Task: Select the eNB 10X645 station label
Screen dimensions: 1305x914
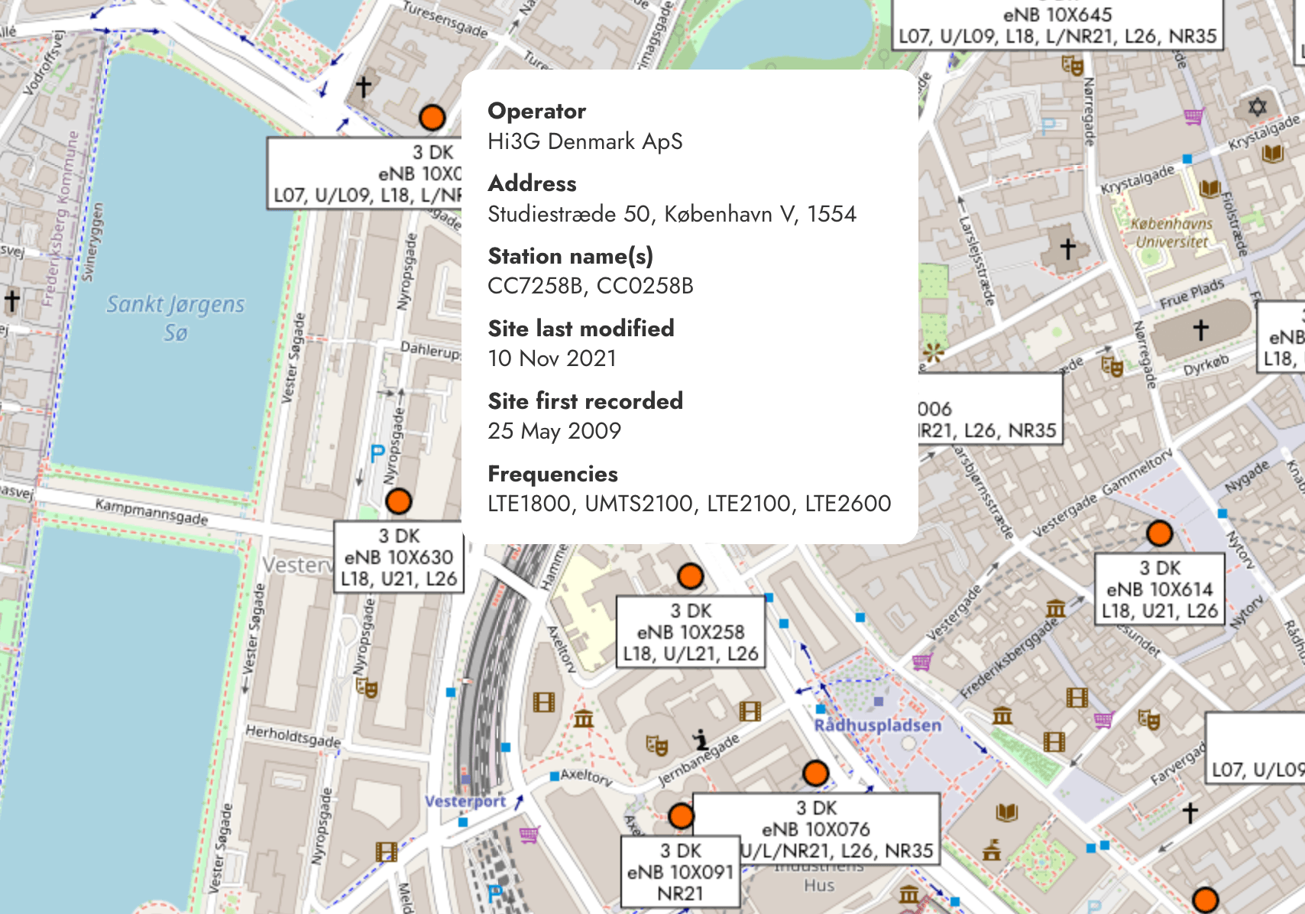Action: tap(1057, 25)
